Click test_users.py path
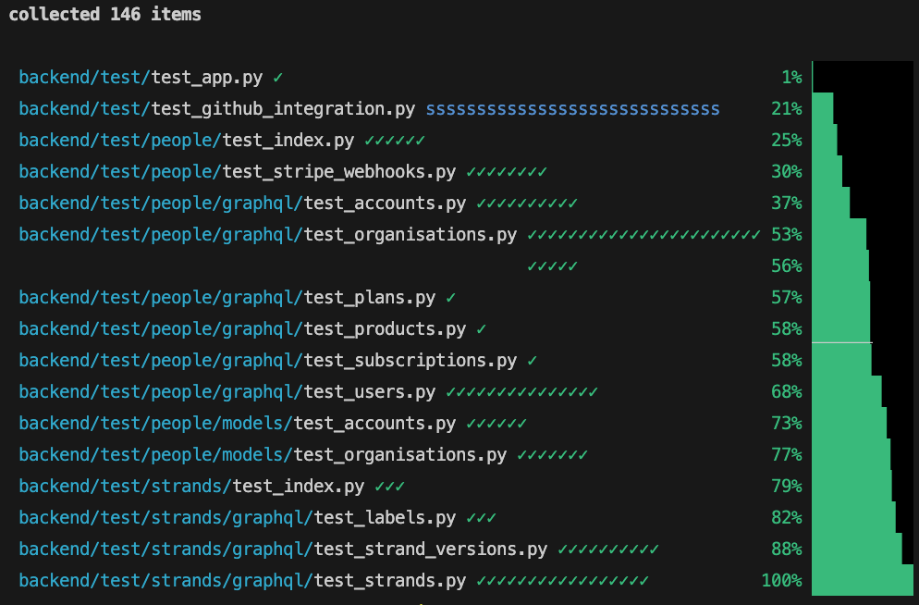The image size is (919, 605). (x=227, y=392)
